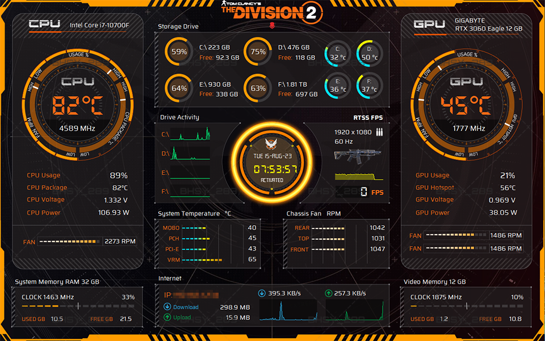Click the bullets icon beside 1920 x 1080
Viewport: 545px width, 341px height.
tap(379, 132)
